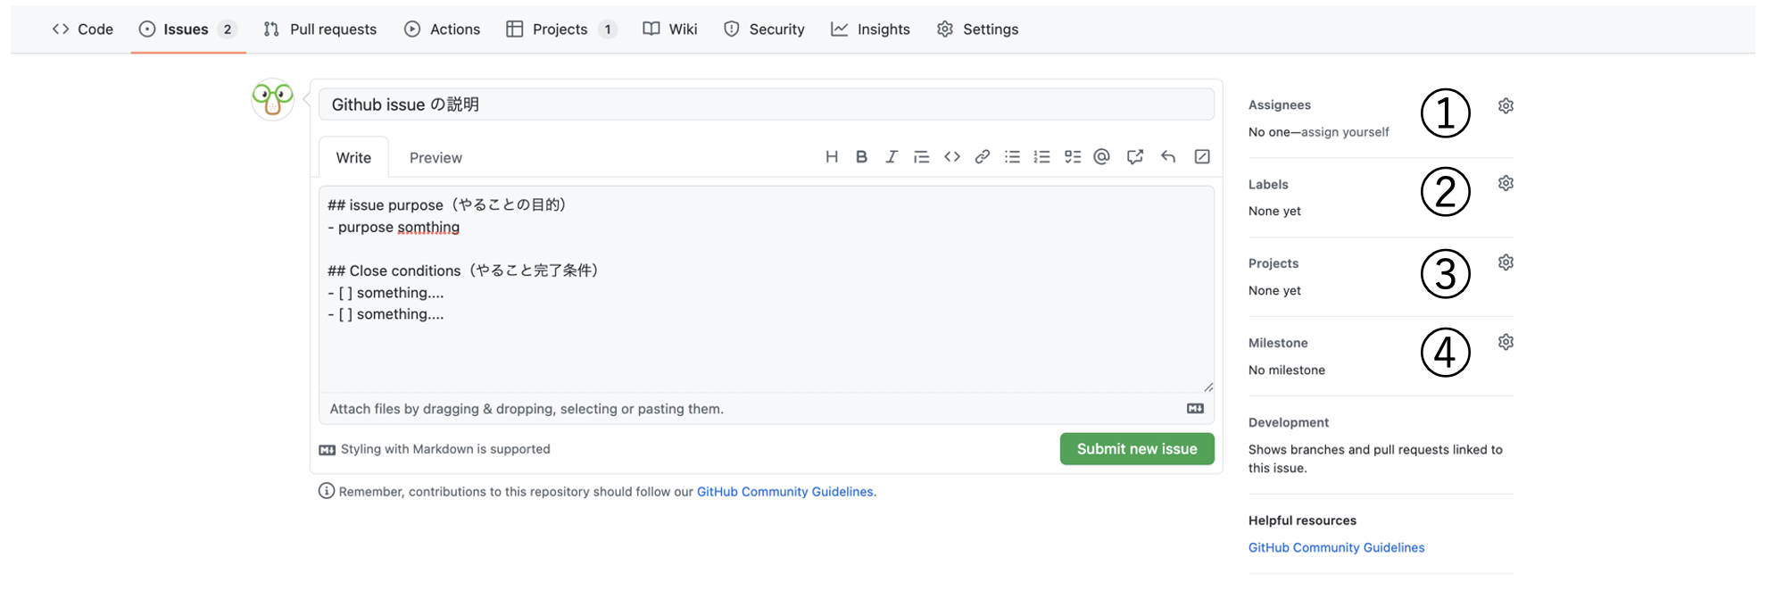Click the issue title input field
This screenshot has height=591, width=1767.
766,104
